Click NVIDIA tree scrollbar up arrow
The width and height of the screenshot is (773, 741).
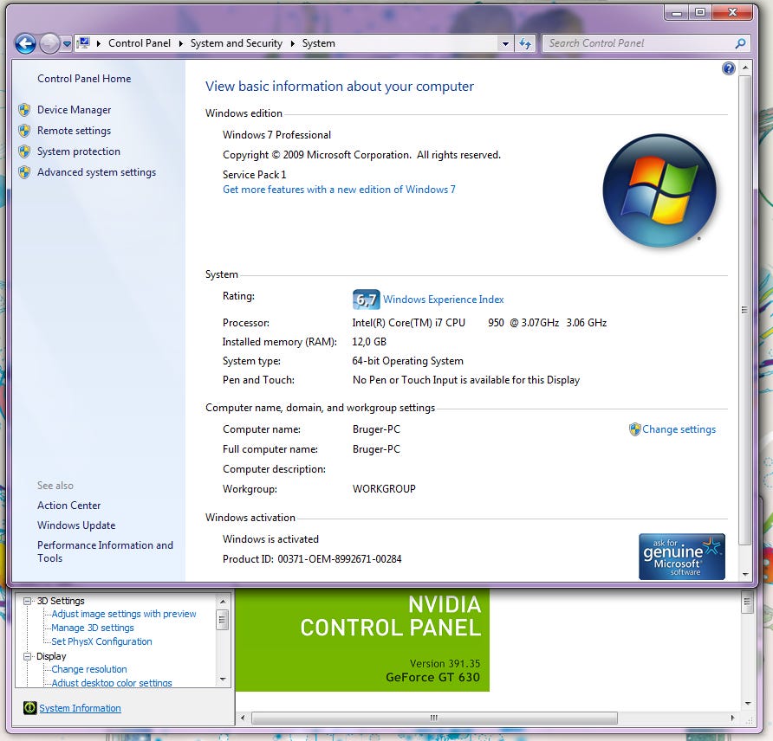point(223,601)
